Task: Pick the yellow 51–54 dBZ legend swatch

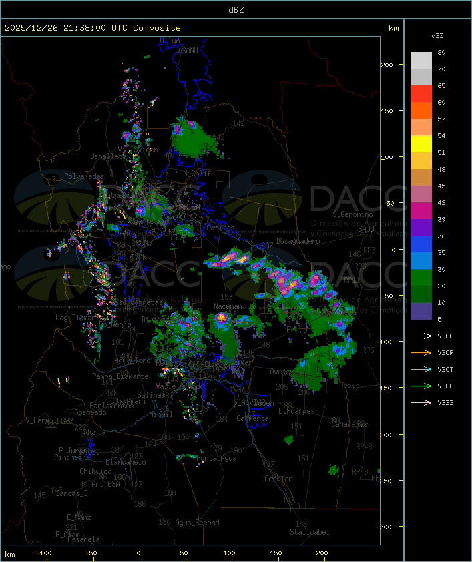Action: coord(421,144)
